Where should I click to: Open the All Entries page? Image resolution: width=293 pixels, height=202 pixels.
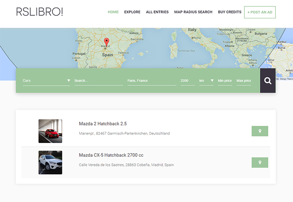[157, 12]
